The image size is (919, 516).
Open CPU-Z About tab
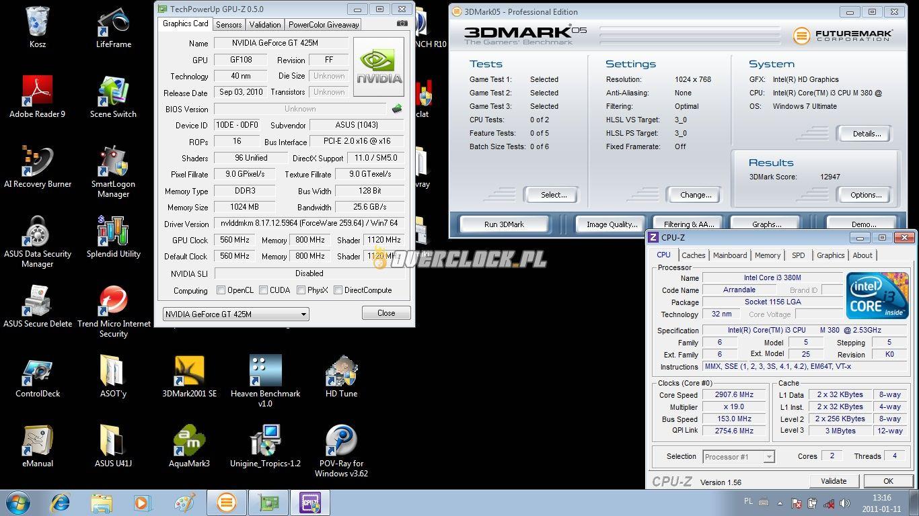click(x=862, y=255)
